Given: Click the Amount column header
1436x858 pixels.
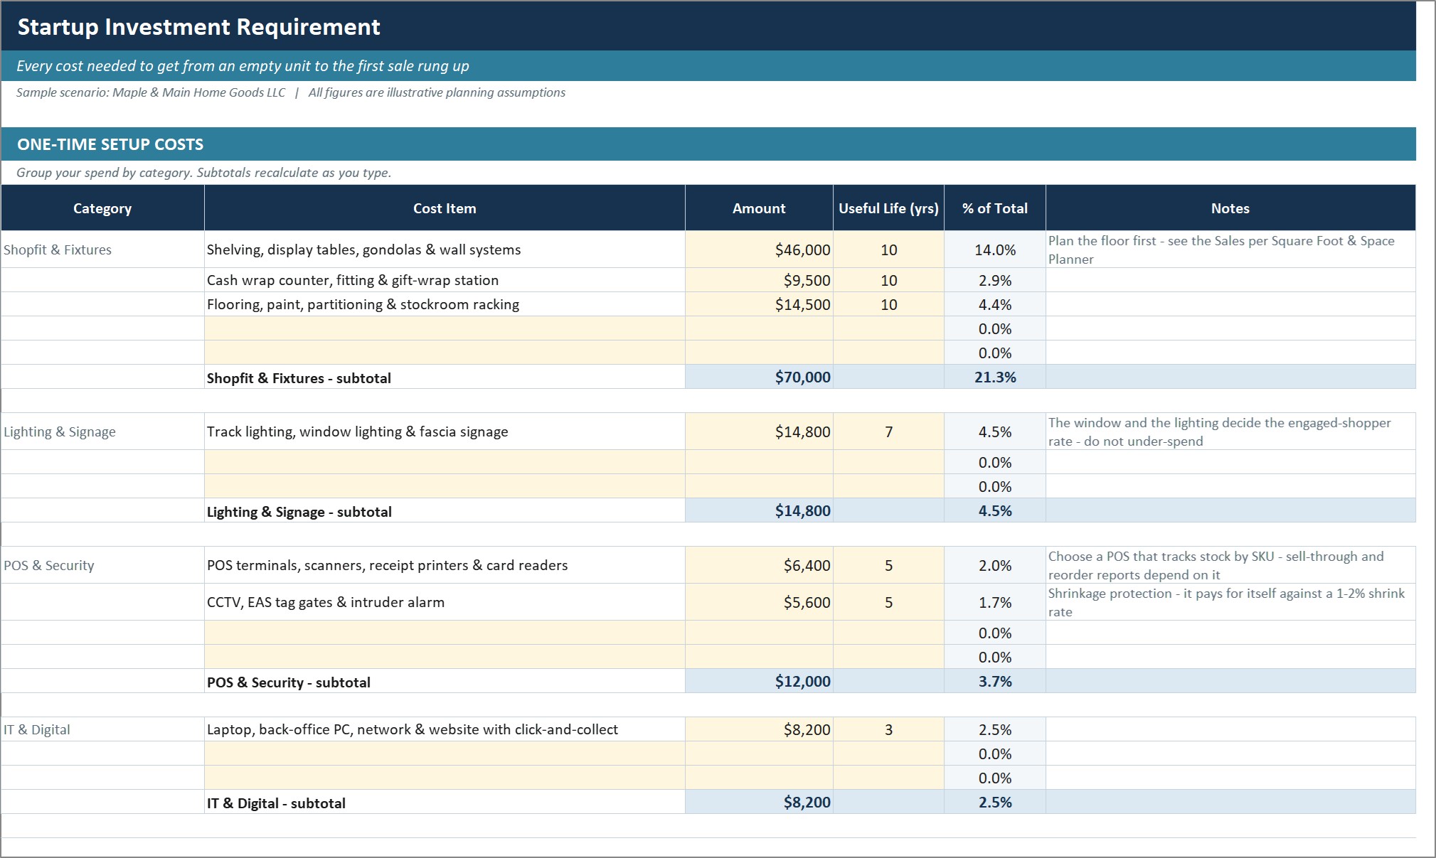Looking at the screenshot, I should [x=759, y=208].
